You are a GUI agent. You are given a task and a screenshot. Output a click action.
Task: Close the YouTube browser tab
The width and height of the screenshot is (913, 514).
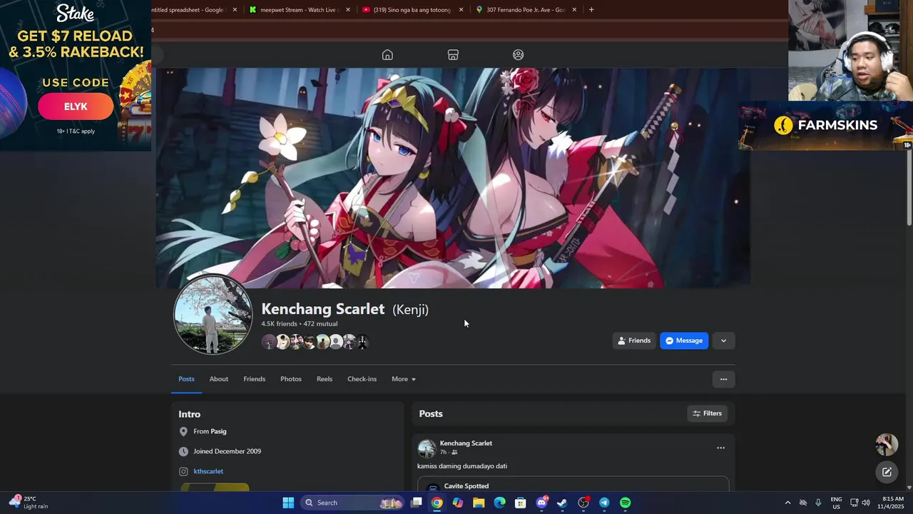461,10
